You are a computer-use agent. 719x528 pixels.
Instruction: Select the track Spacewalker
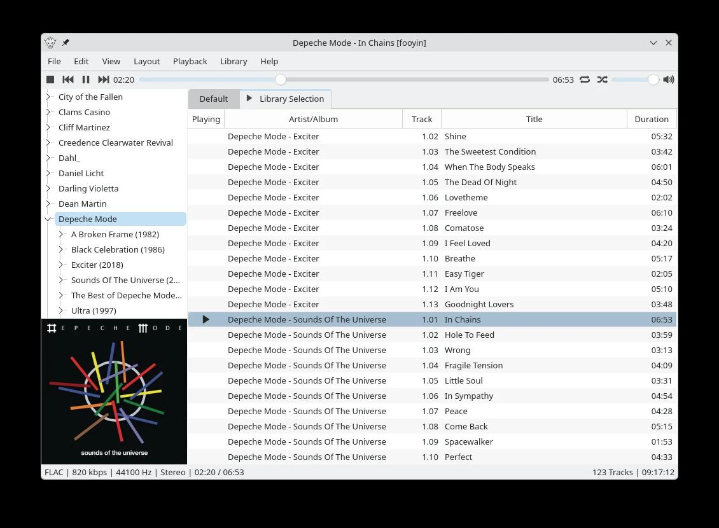pos(432,442)
